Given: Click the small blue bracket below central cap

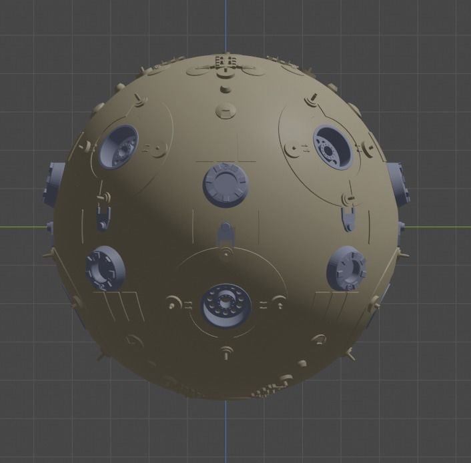Looking at the screenshot, I should click(x=226, y=234).
